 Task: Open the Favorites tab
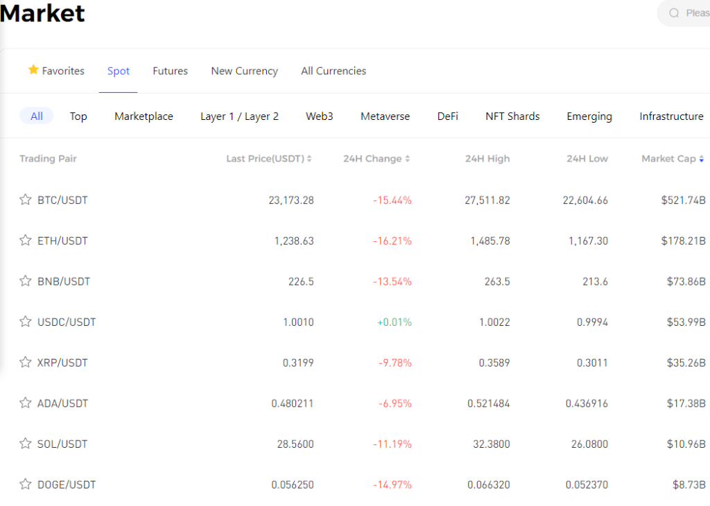(x=56, y=71)
